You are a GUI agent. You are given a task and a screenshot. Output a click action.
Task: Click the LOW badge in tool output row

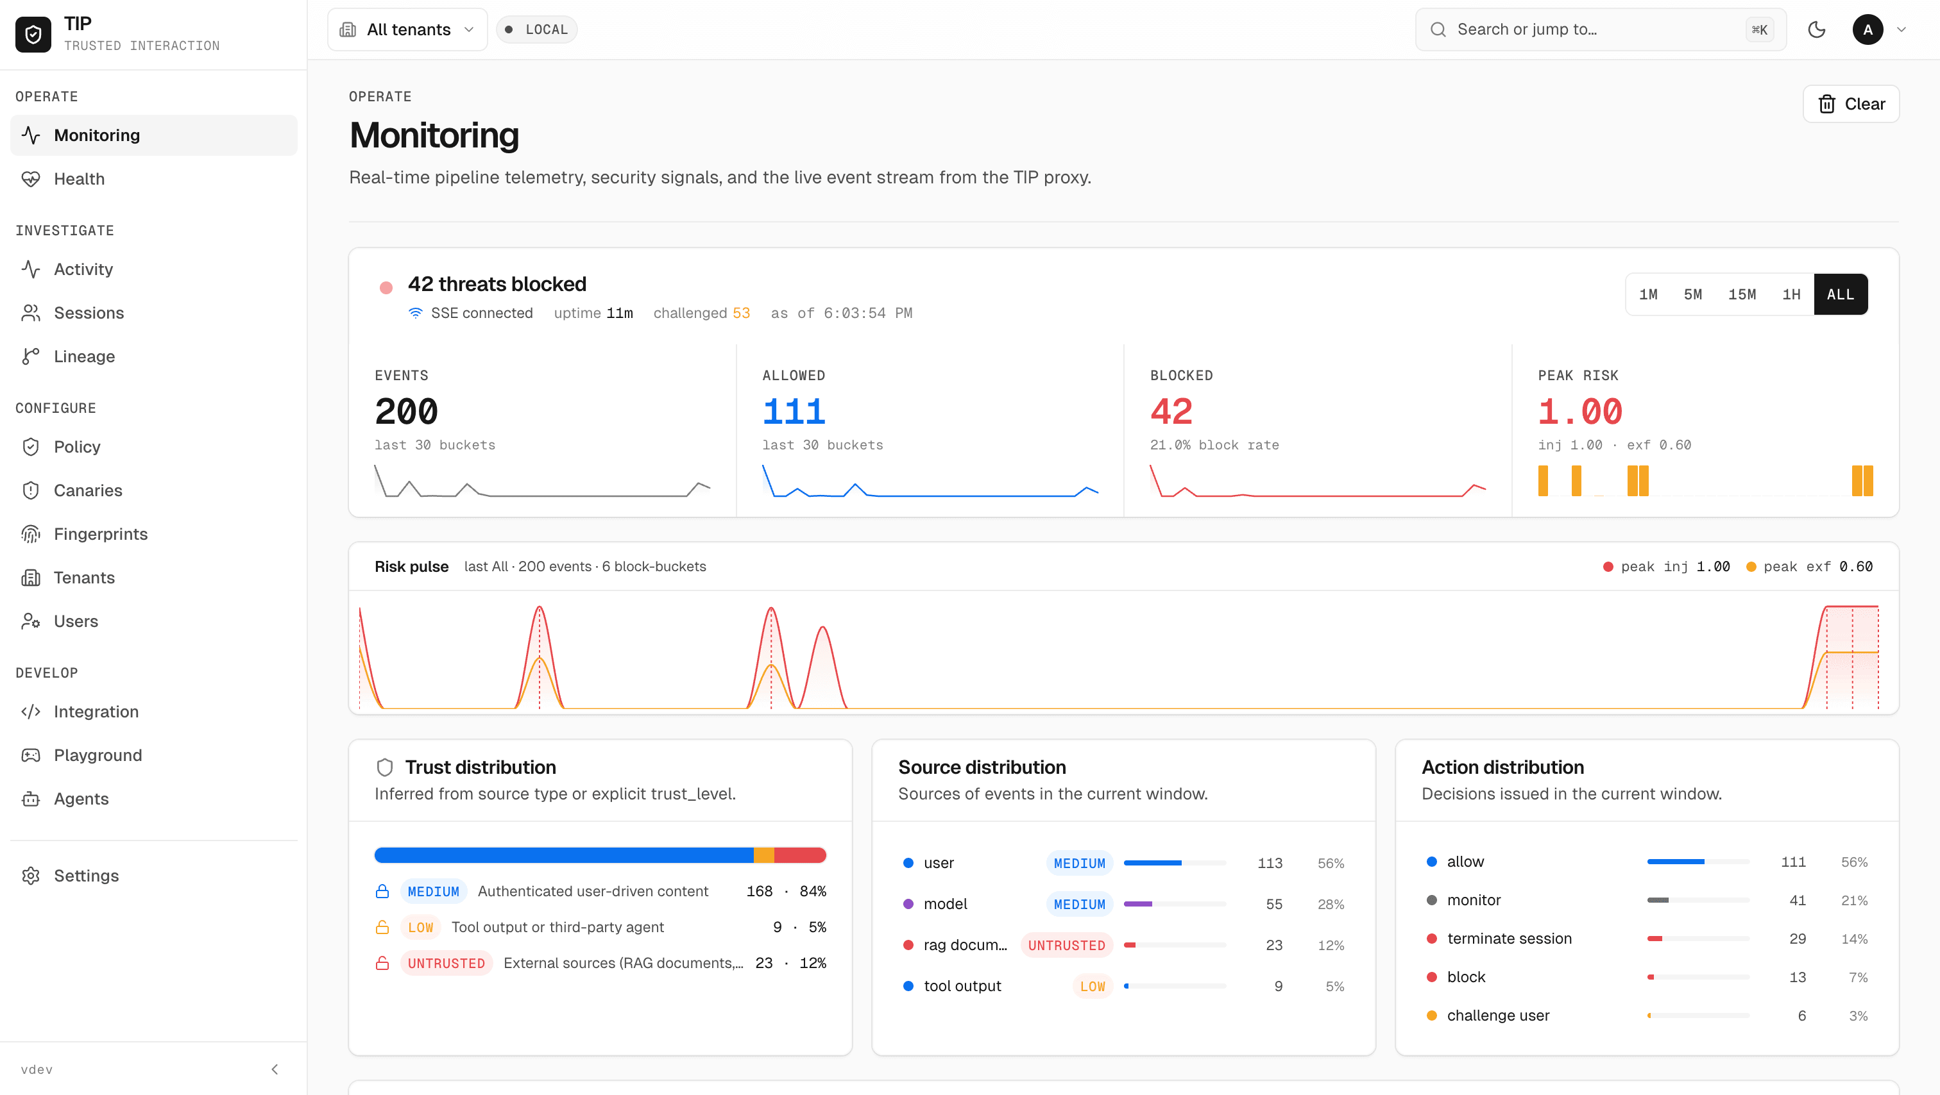coord(1092,987)
